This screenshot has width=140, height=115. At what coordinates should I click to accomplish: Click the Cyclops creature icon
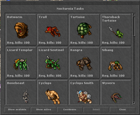[53, 96]
